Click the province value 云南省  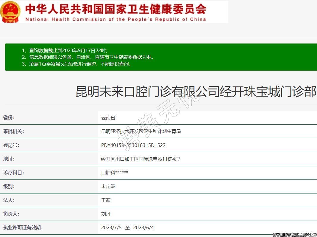(108, 118)
